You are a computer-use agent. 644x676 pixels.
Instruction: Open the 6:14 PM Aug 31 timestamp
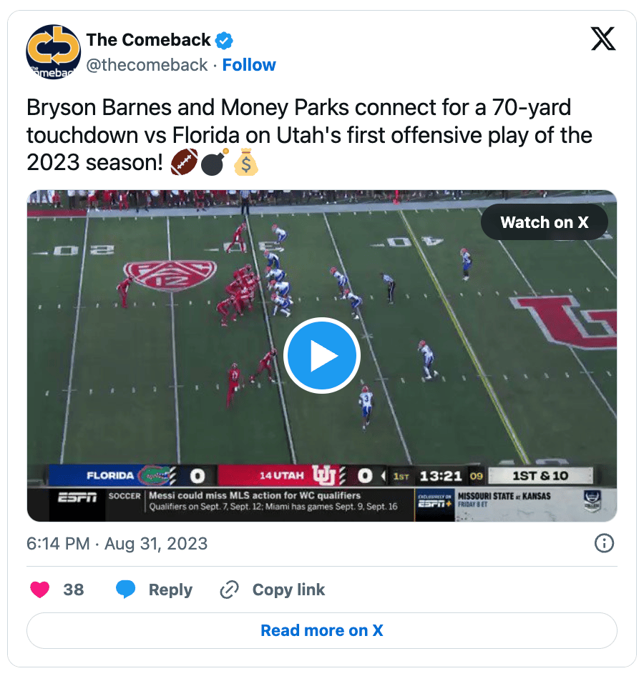tap(117, 544)
